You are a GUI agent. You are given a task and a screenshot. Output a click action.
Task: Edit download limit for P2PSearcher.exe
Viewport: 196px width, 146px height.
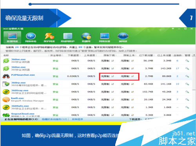pos(113,76)
